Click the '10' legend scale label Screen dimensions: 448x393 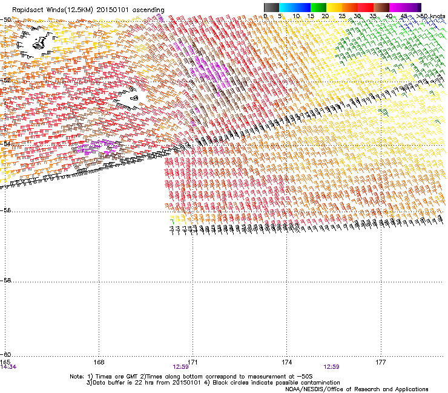295,16
